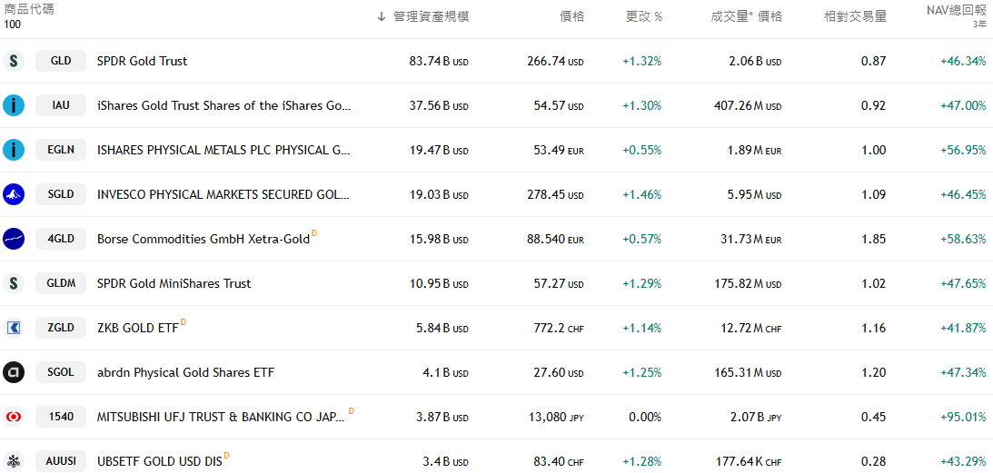The width and height of the screenshot is (993, 473).
Task: Sort by the 更改 % column header
Action: [x=644, y=17]
